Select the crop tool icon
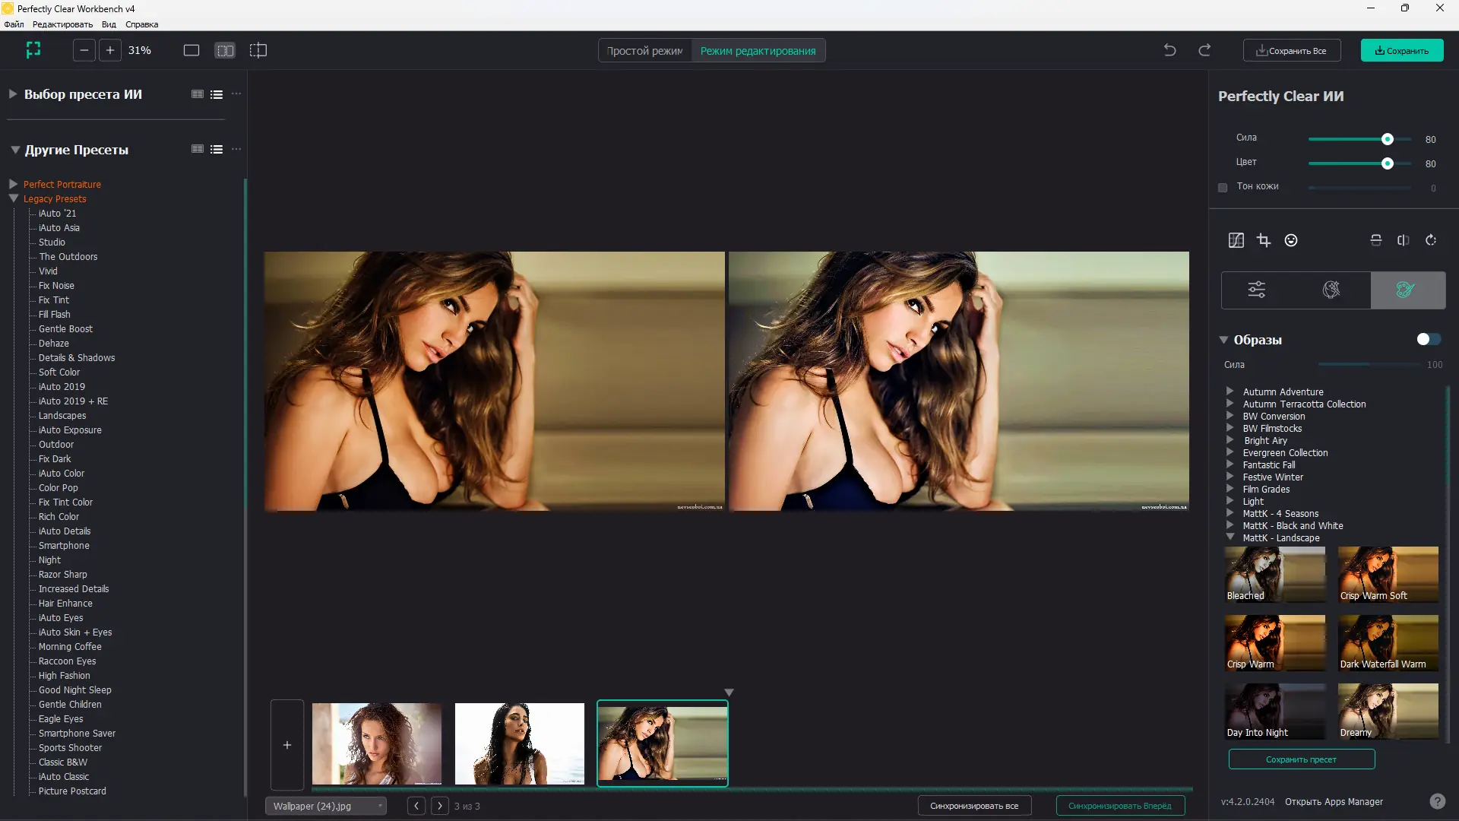Screen dimensions: 1459x821 pyautogui.click(x=1264, y=240)
